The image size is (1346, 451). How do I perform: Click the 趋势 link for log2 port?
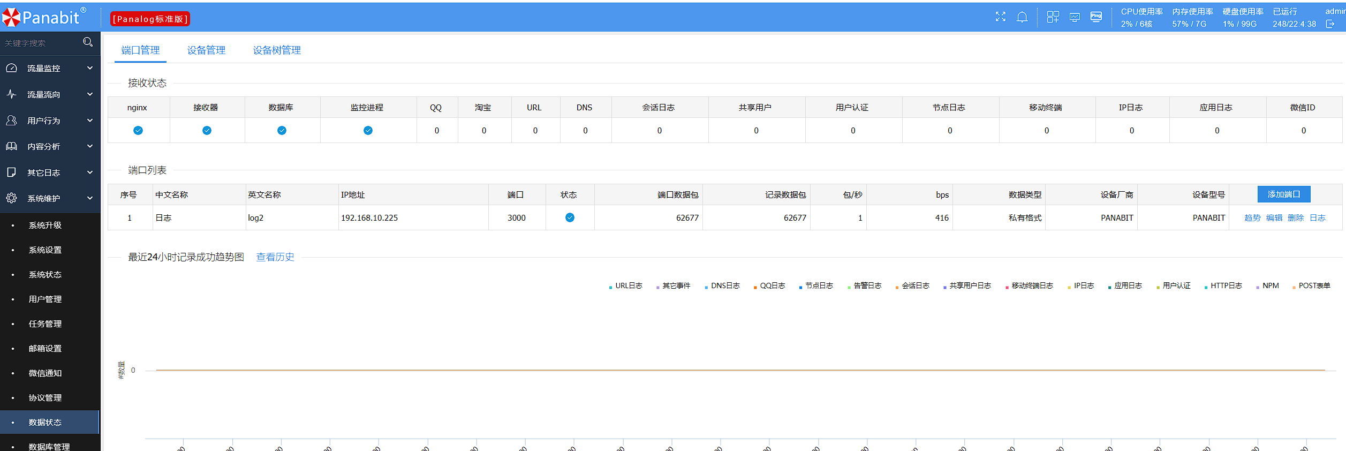click(x=1252, y=217)
